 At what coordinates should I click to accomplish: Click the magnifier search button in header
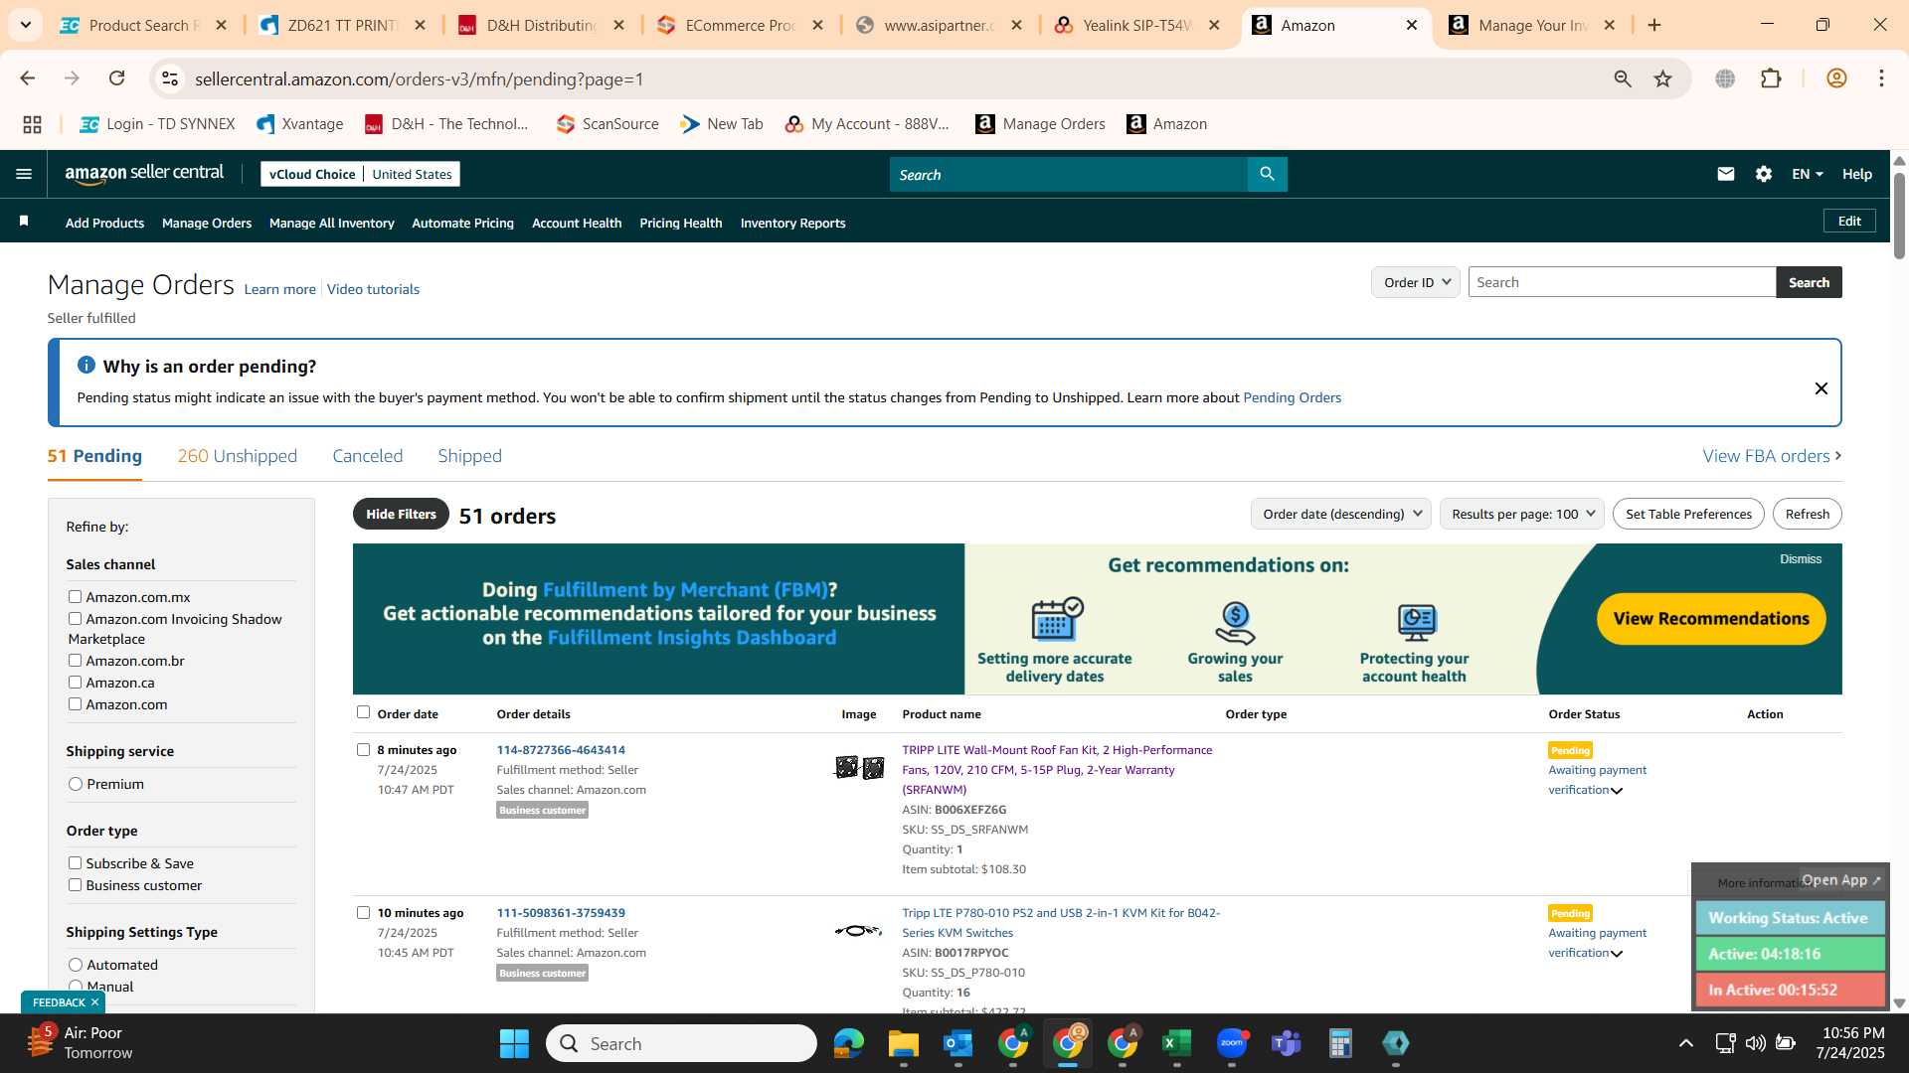pyautogui.click(x=1267, y=174)
